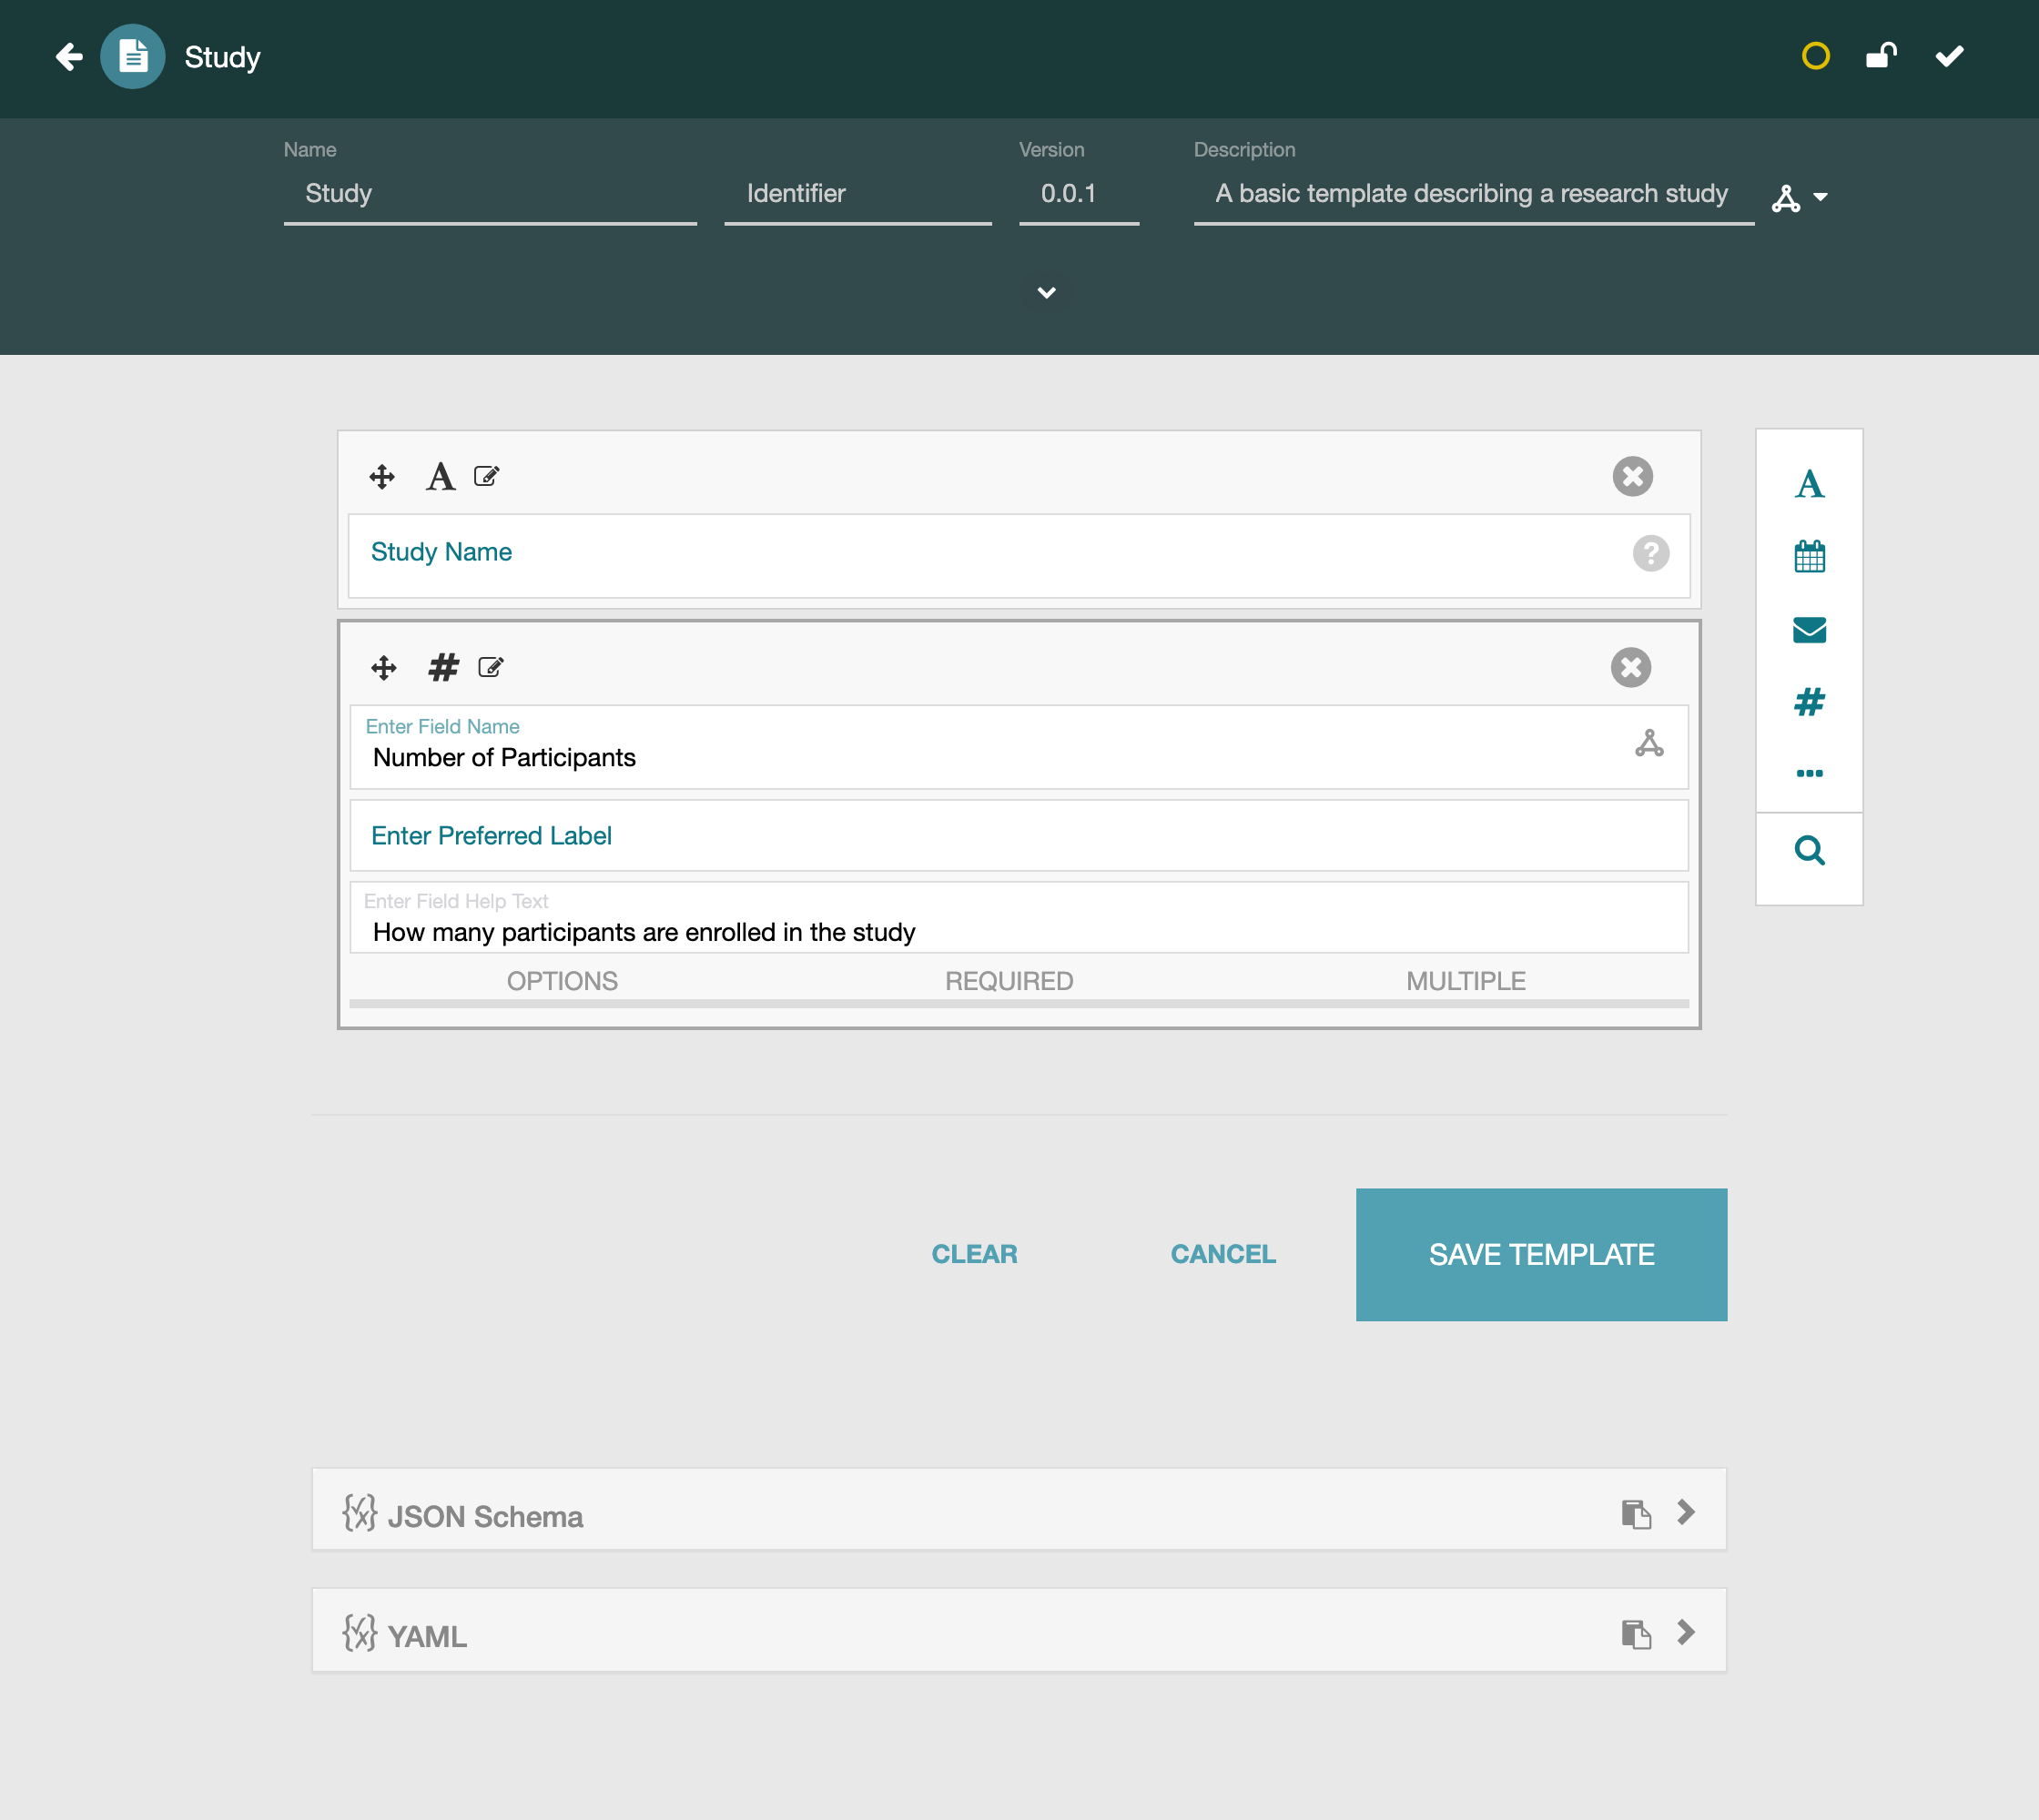Click the edit icon on Study Name field
Image resolution: width=2039 pixels, height=1820 pixels.
[x=487, y=477]
